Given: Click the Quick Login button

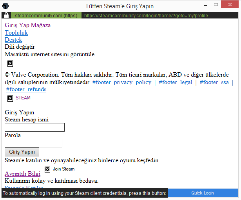Looking at the screenshot, I should (203, 193).
